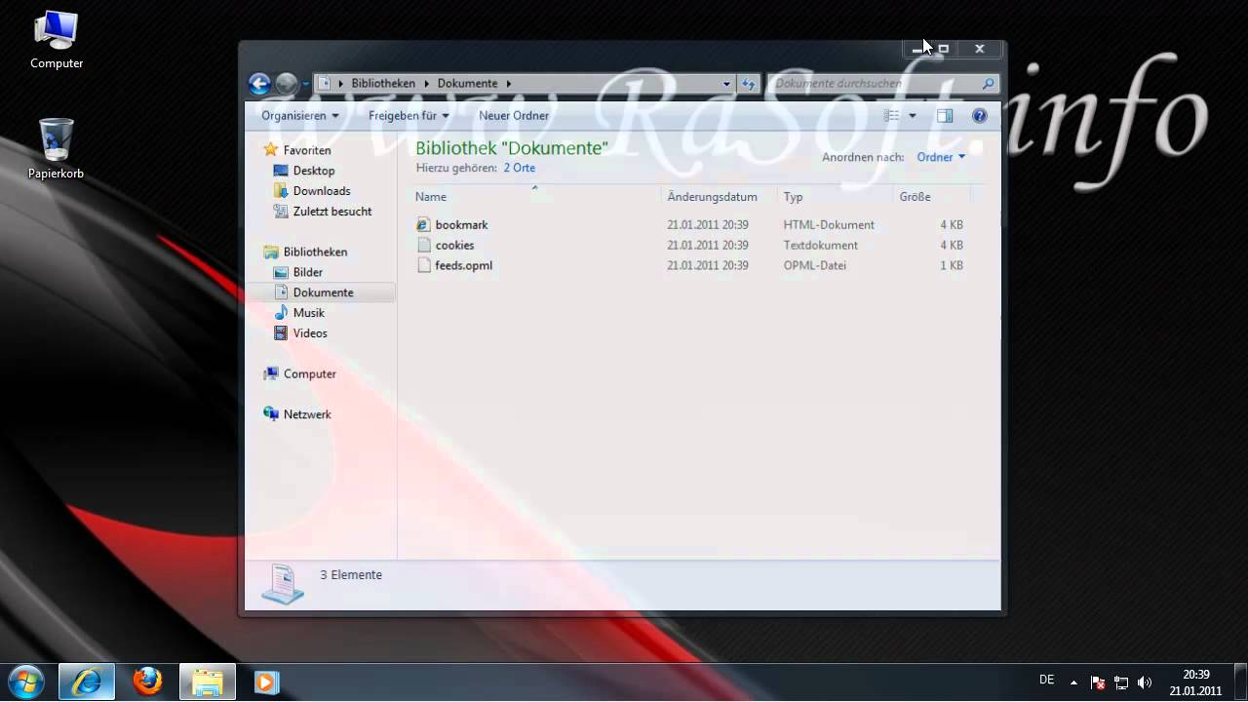Select the bookmark HTML file
The width and height of the screenshot is (1248, 702).
pos(461,225)
